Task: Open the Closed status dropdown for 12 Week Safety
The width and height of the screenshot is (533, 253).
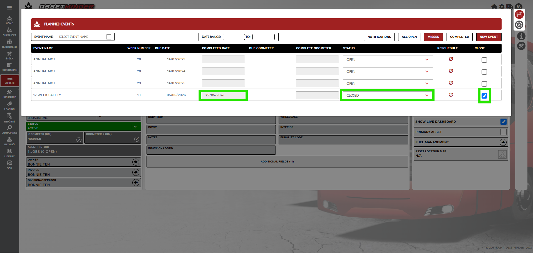Action: point(388,95)
